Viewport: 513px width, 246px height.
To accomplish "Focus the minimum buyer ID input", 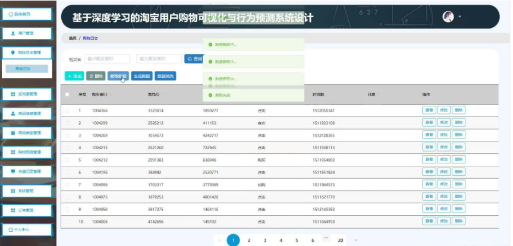I will click(107, 59).
